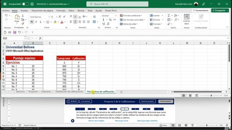Click the Increase Decimal icon
The width and height of the screenshot is (232, 130).
[x=104, y=24]
